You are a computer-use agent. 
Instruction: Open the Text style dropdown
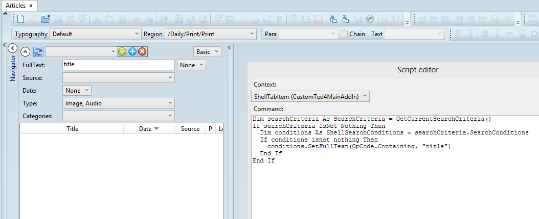pos(414,34)
